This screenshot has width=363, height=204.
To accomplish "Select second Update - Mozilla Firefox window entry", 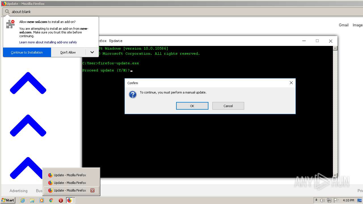I will [71, 183].
